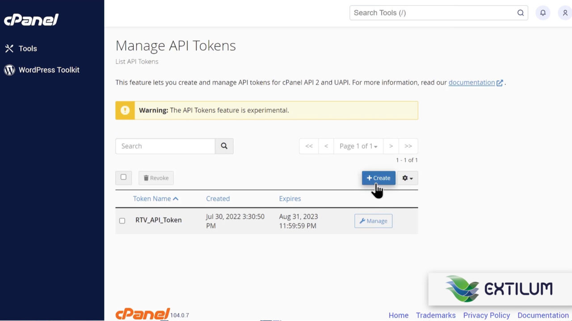Click the user account icon
Screen dimensions: 572x321
point(564,12)
